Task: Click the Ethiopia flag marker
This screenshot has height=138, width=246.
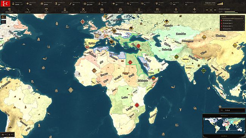Action: 153,78
